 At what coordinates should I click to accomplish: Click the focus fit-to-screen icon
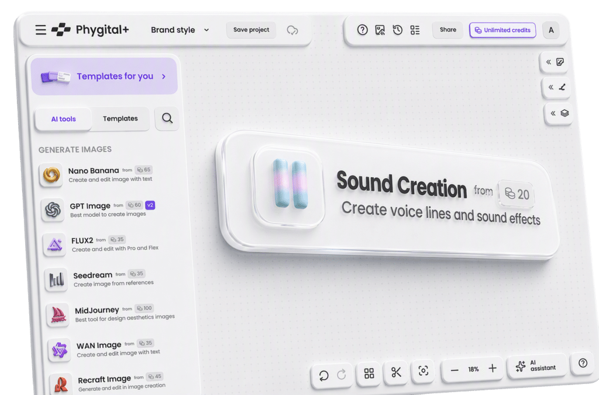point(424,370)
